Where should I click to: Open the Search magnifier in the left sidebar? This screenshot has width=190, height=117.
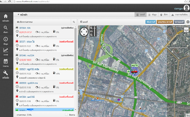pyautogui.click(x=5, y=28)
